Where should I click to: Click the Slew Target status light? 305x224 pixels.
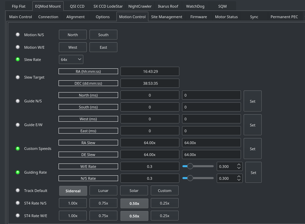tap(18, 77)
